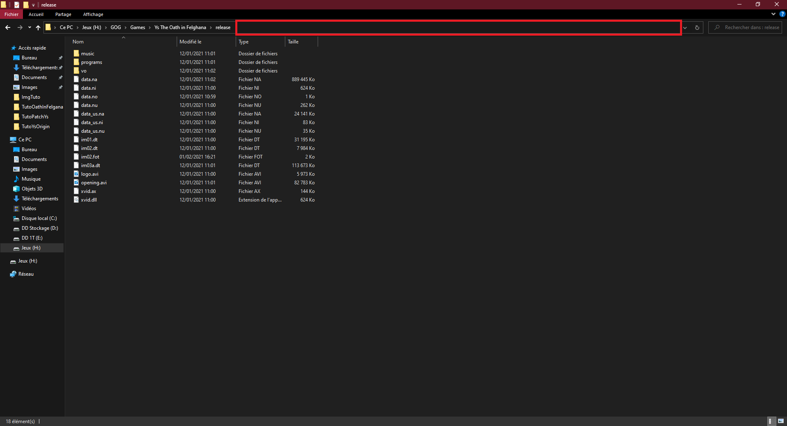This screenshot has width=787, height=426.
Task: Switch to large thumbnails view icon
Action: point(781,421)
